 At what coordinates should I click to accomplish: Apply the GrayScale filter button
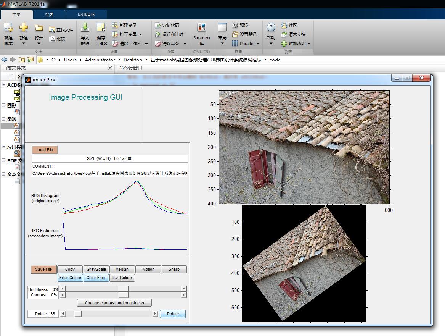click(x=96, y=269)
